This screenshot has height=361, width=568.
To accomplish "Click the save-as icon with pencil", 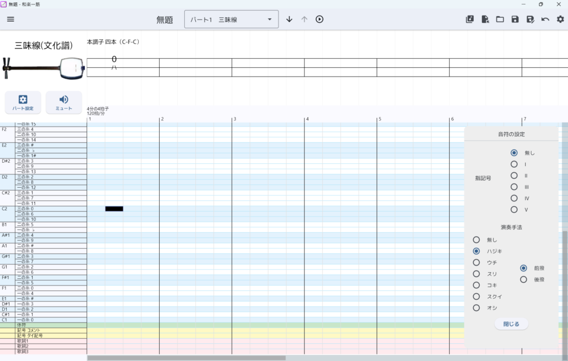I will click(x=530, y=19).
